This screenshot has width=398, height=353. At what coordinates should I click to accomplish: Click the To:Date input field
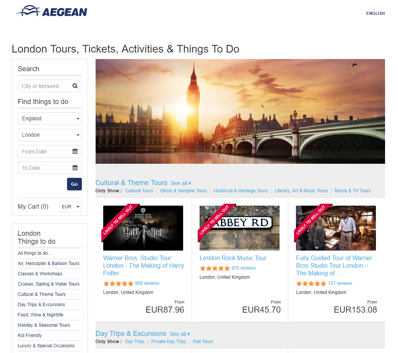pyautogui.click(x=50, y=168)
